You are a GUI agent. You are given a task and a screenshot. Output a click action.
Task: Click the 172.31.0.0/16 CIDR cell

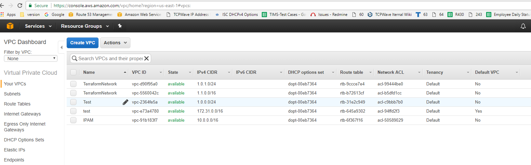pyautogui.click(x=210, y=111)
